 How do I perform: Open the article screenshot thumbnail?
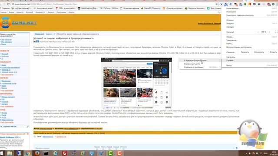point(136,83)
